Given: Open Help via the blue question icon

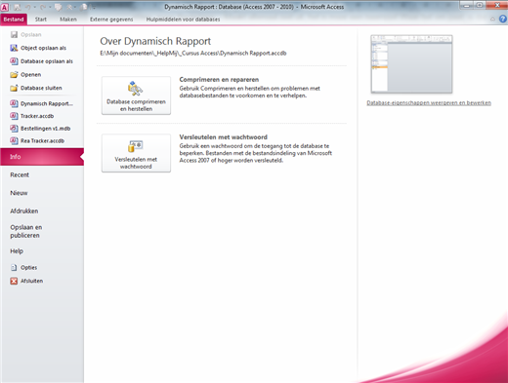Looking at the screenshot, I should coord(503,19).
